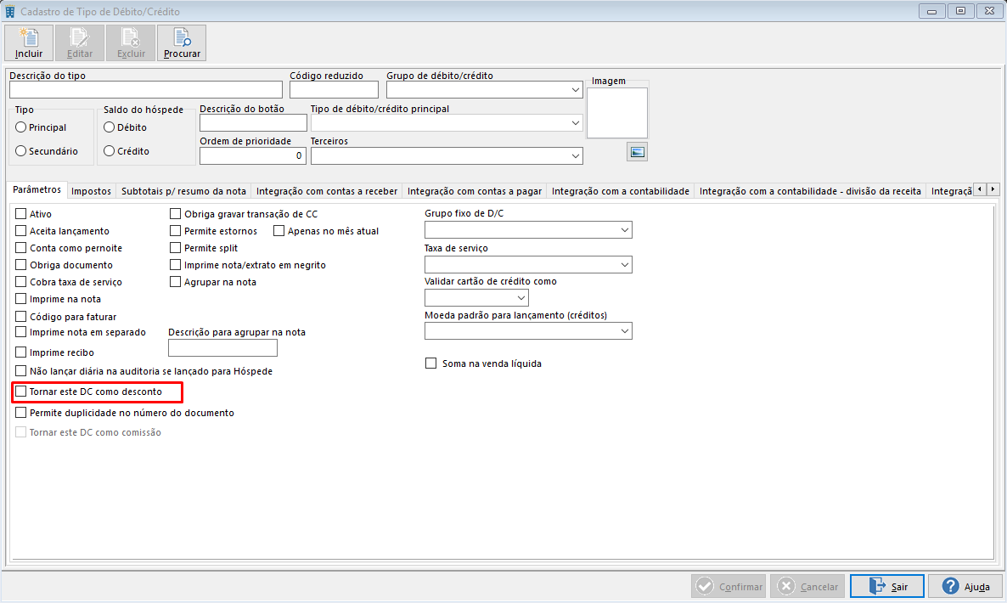Click the Ordem de prioridade field
The width and height of the screenshot is (1007, 603).
pos(252,156)
